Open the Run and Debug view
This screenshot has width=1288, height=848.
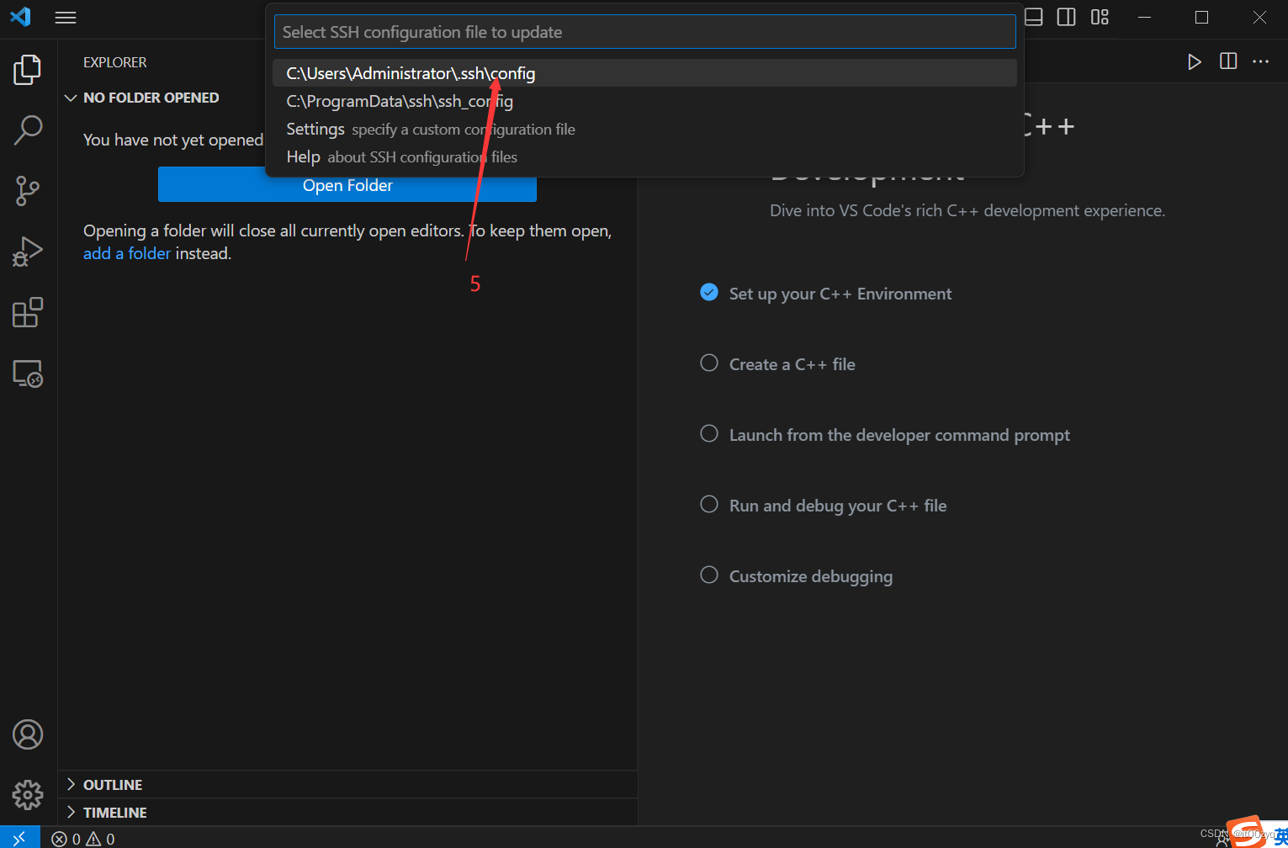pyautogui.click(x=28, y=252)
